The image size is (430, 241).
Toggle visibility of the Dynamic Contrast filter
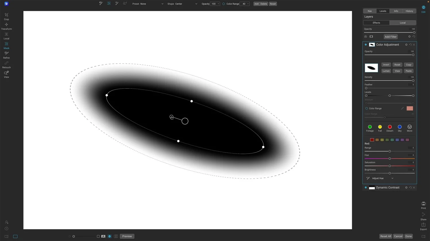(365, 188)
